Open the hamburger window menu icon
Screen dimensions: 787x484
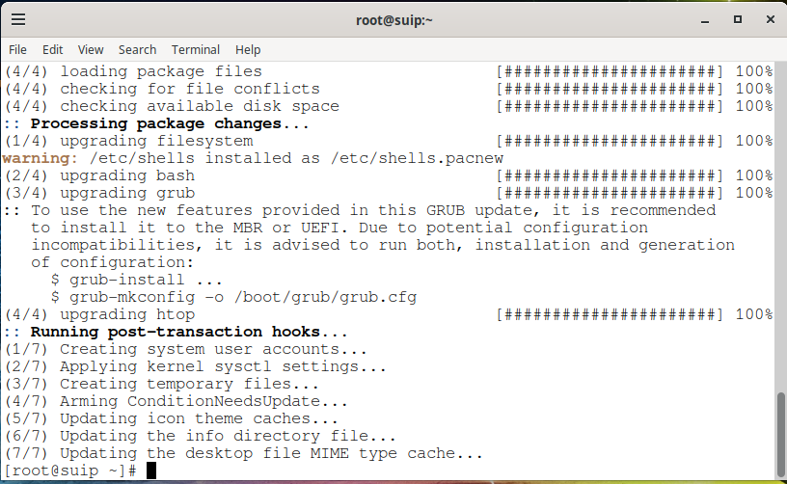(18, 19)
